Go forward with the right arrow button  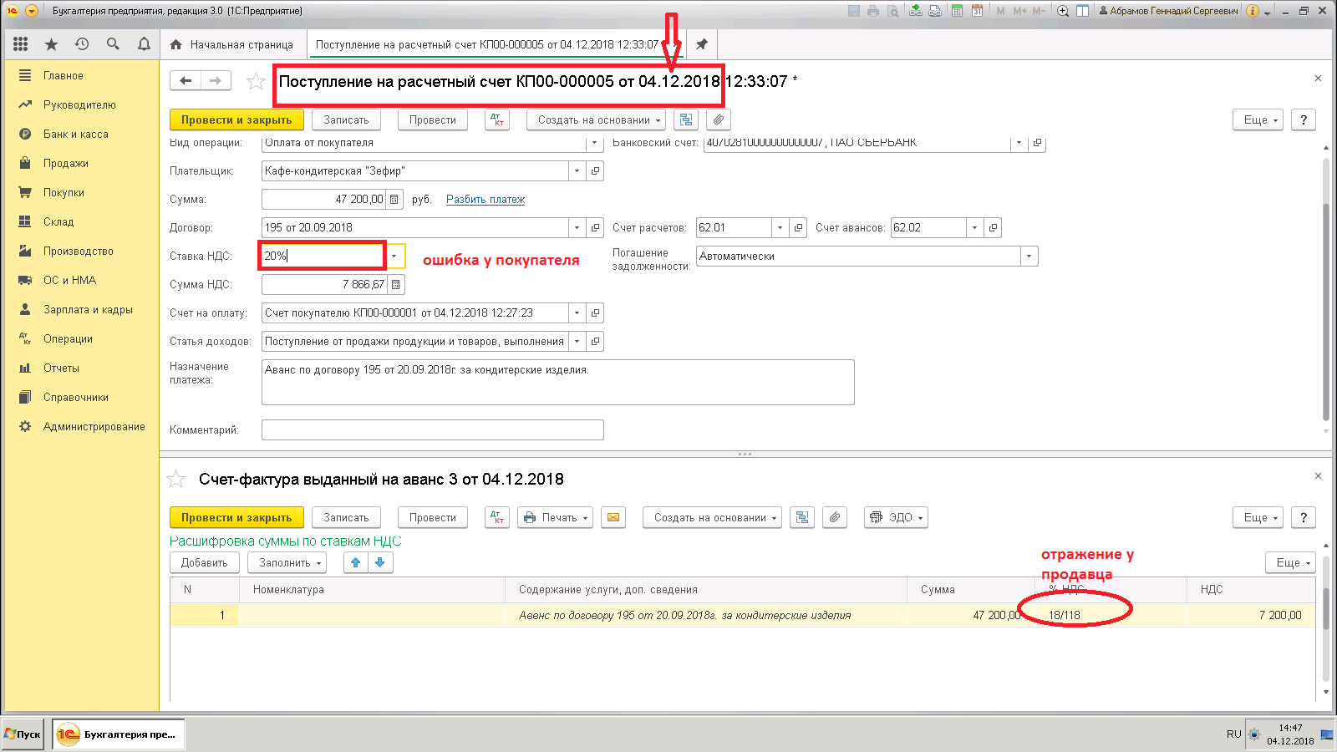point(216,81)
